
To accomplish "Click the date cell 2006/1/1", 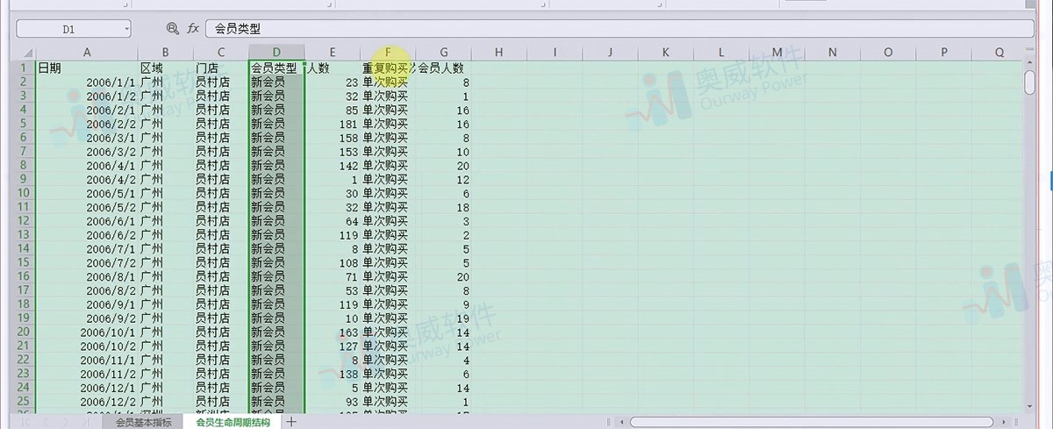I will (87, 82).
